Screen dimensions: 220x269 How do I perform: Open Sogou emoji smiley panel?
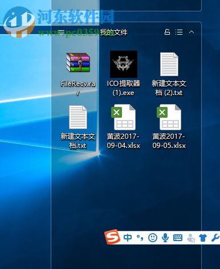click(153, 238)
